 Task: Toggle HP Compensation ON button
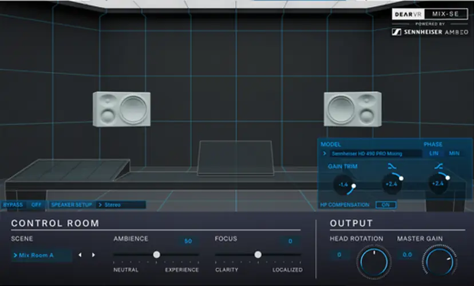tap(385, 205)
